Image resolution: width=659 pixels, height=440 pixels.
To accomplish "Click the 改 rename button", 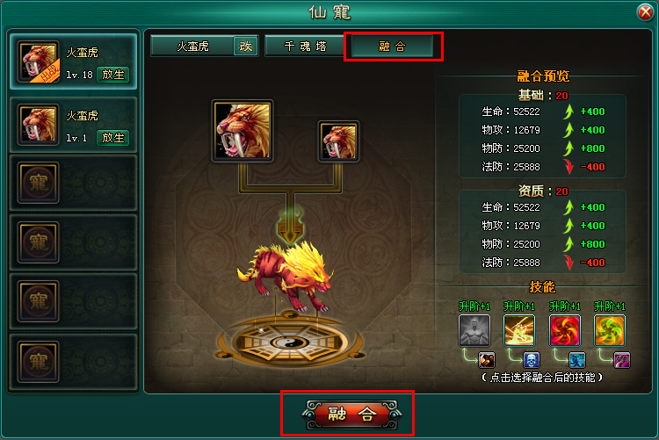I will coord(246,47).
